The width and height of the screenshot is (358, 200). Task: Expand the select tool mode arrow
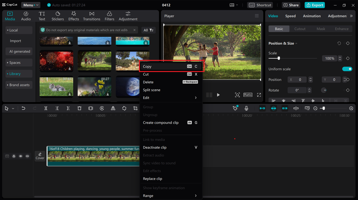coord(13,109)
